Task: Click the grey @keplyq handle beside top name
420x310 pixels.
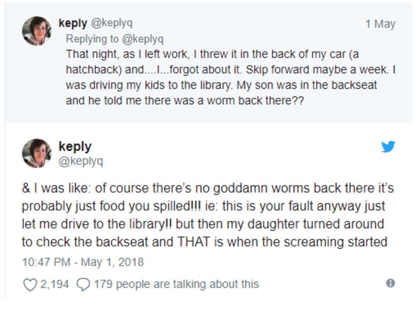Action: click(112, 23)
